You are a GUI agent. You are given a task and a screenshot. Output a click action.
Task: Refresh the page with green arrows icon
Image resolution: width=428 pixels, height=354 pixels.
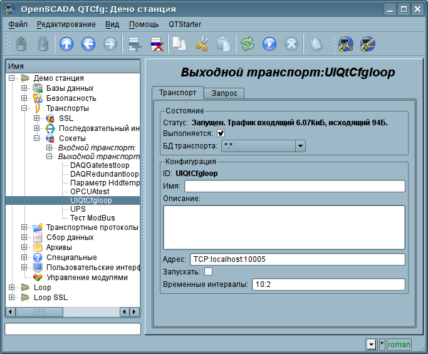point(248,44)
